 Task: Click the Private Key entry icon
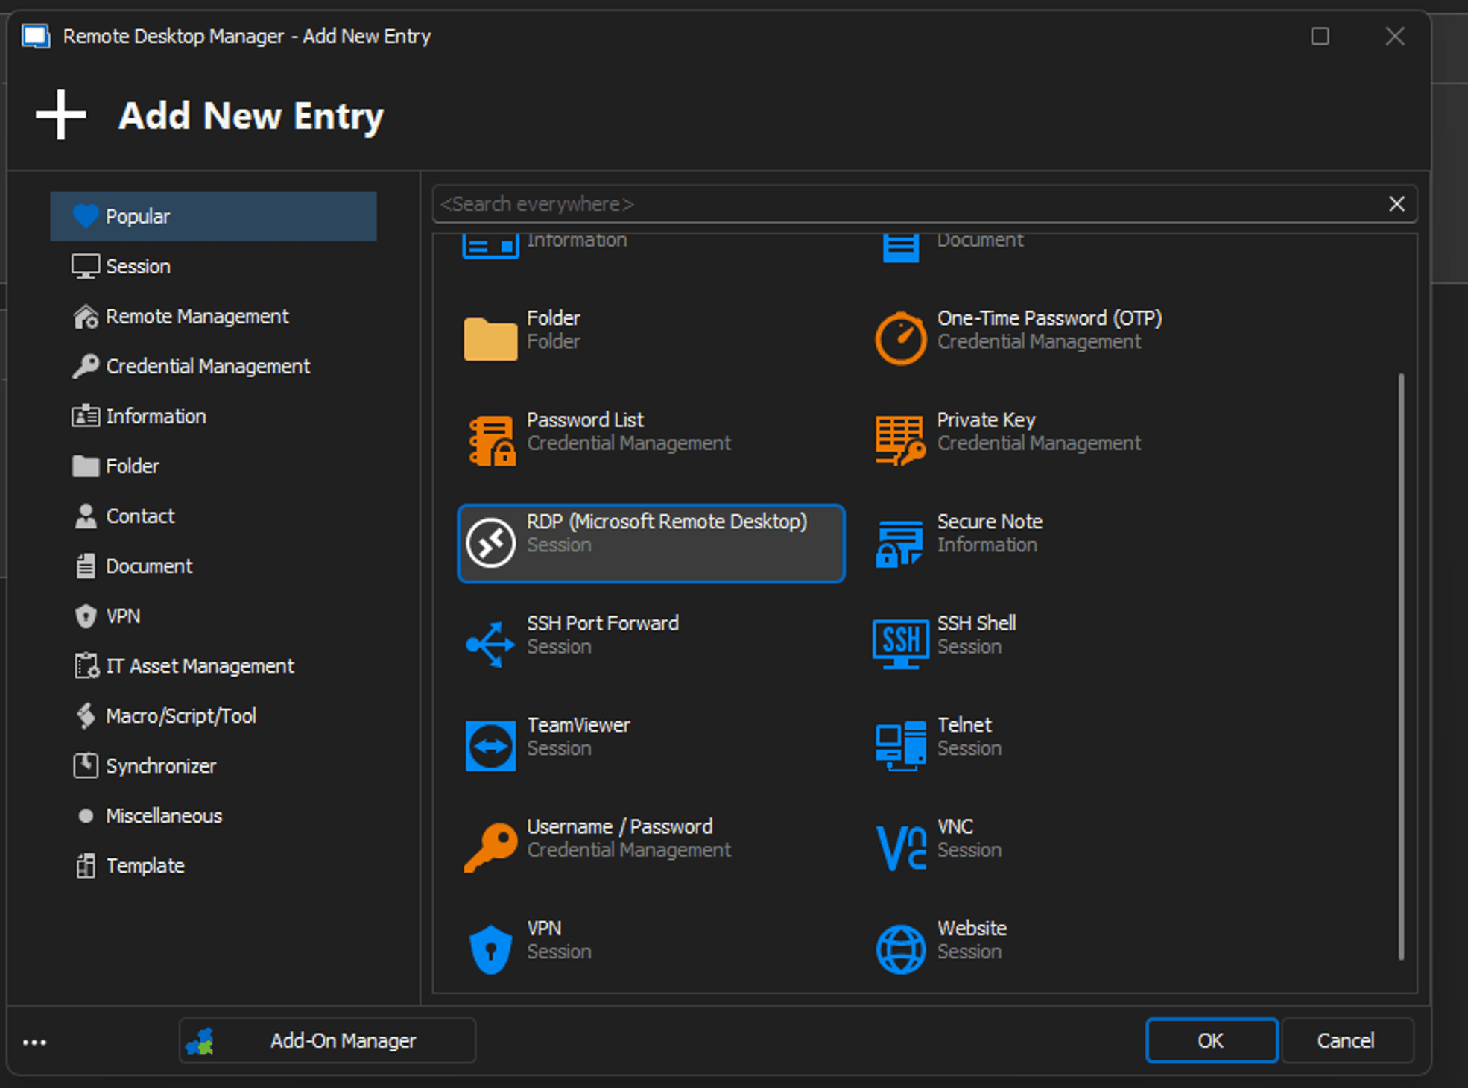click(x=900, y=440)
